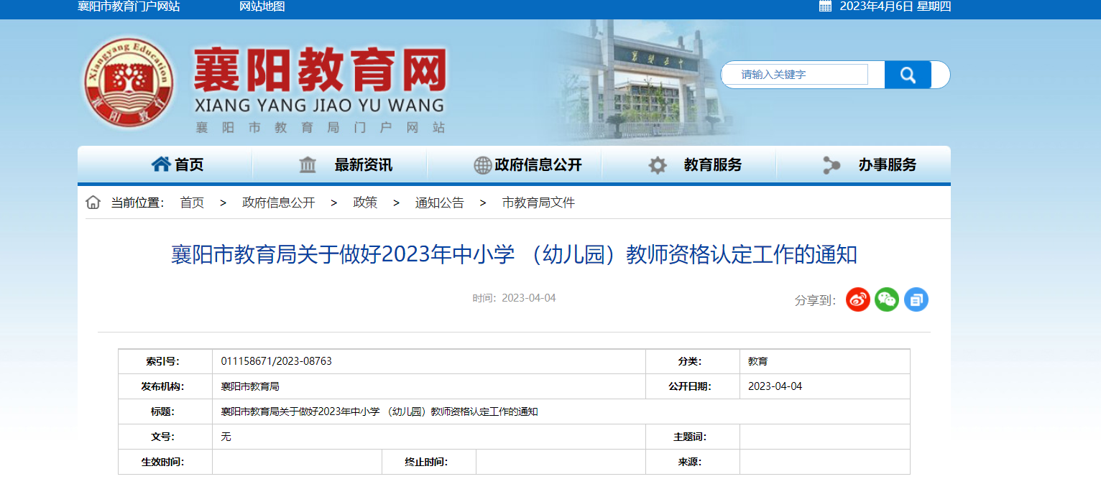Click the gear icon beside 教育服务
This screenshot has height=479, width=1101.
658,165
